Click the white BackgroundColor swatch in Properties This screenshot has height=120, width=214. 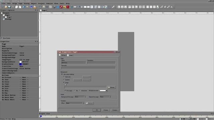[20, 62]
